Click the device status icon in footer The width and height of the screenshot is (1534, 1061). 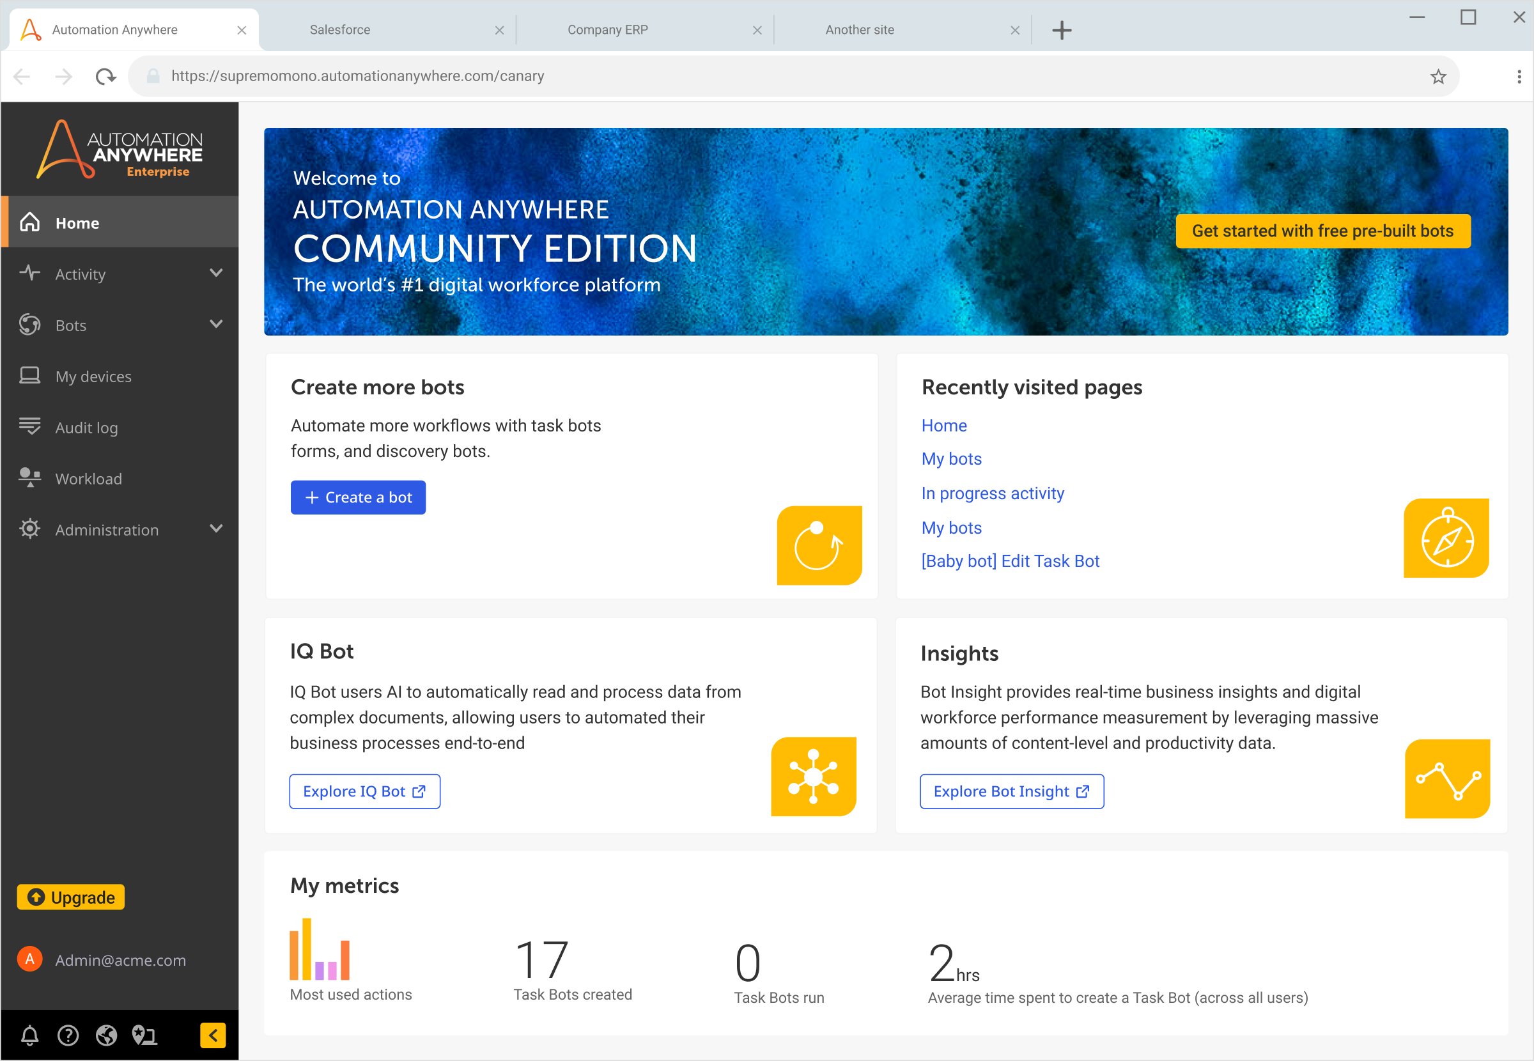144,1035
